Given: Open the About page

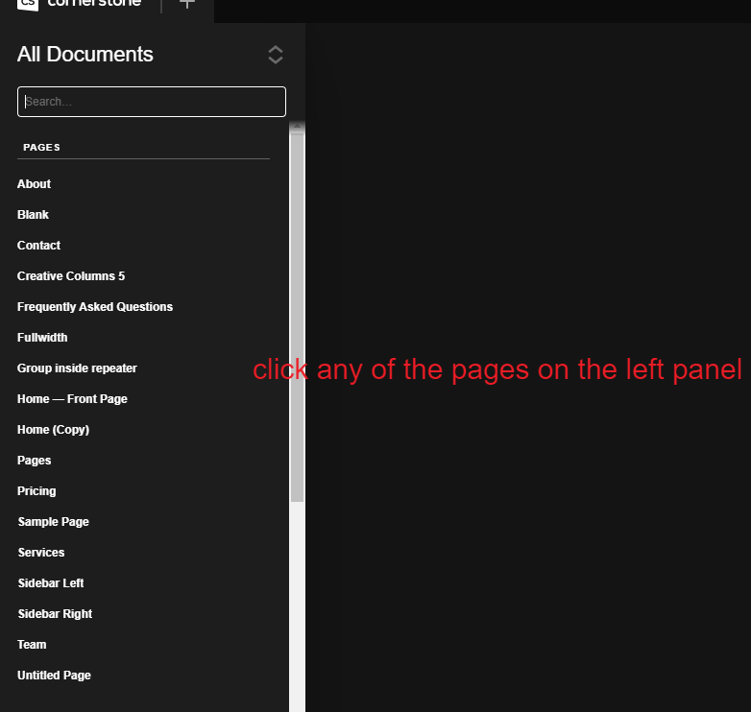Looking at the screenshot, I should tap(35, 184).
